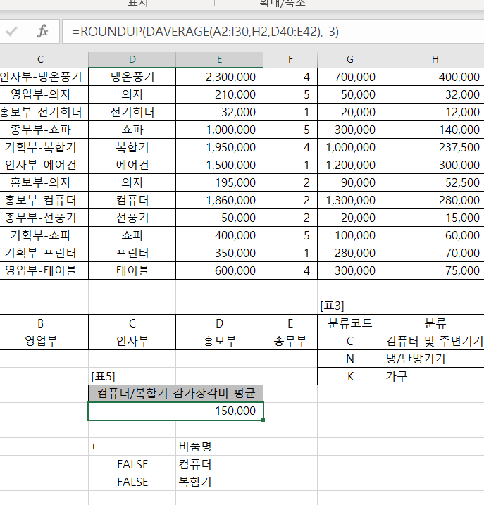Click the cell containing 2,300,000
This screenshot has width=484, height=505.
pyautogui.click(x=220, y=77)
